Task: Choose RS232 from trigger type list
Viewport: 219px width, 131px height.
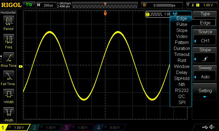Action: 182,91
